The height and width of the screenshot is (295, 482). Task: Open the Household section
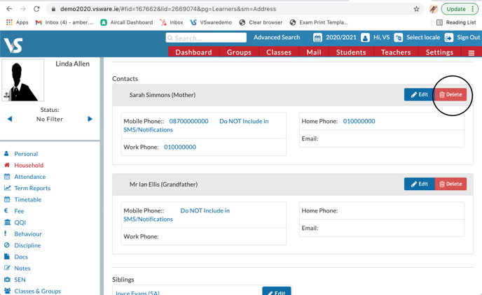29,165
